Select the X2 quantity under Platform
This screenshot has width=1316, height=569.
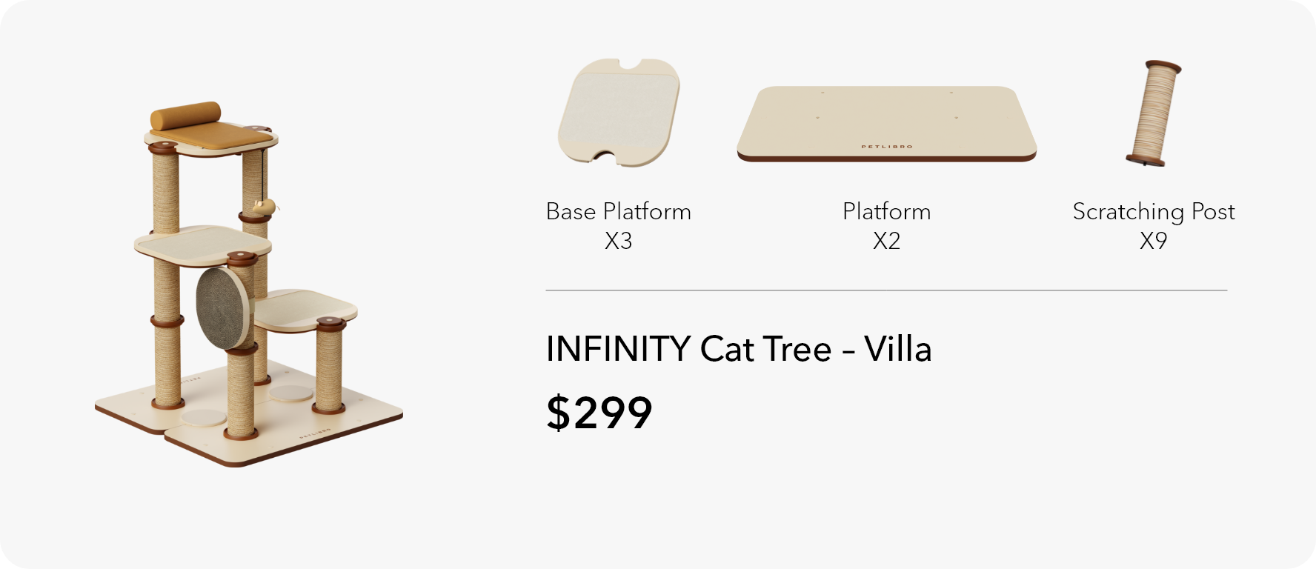(886, 241)
